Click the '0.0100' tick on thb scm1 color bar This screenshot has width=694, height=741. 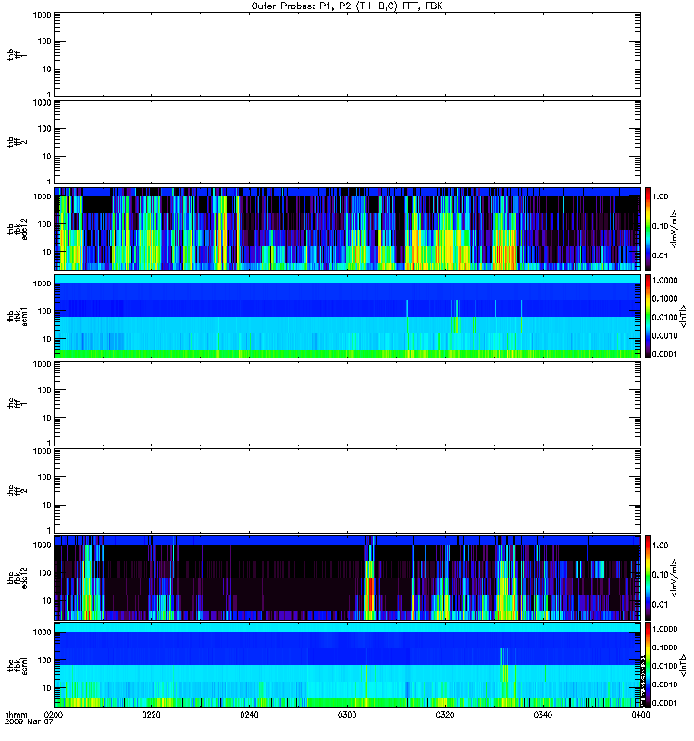(x=664, y=317)
